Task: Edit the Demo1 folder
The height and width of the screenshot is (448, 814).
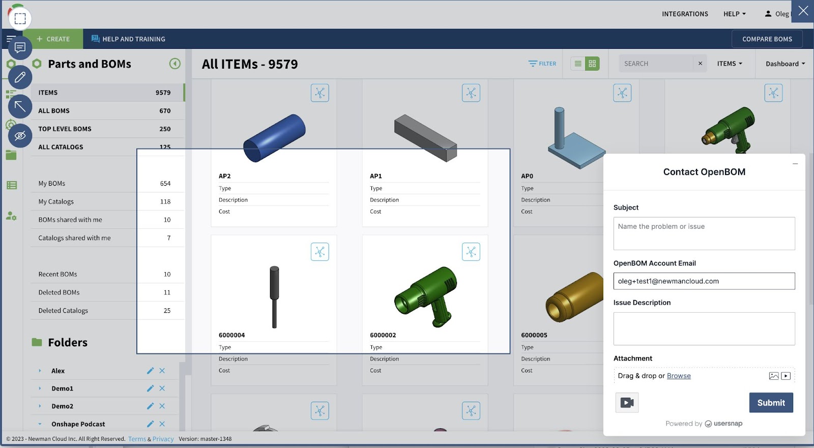Action: pyautogui.click(x=150, y=389)
